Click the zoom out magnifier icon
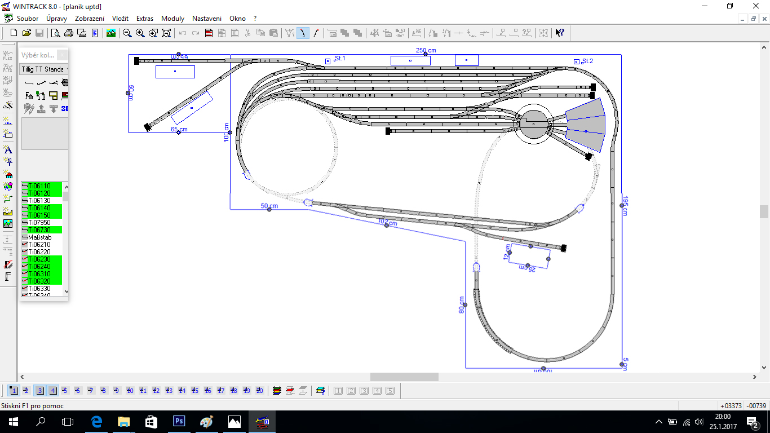770x433 pixels. coord(127,33)
